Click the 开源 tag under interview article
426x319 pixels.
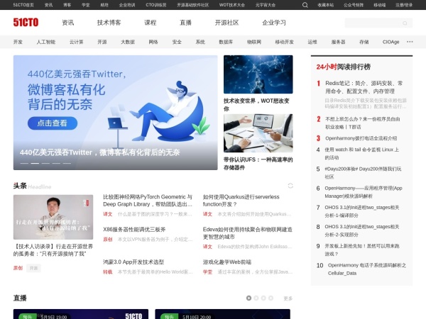tap(34, 268)
